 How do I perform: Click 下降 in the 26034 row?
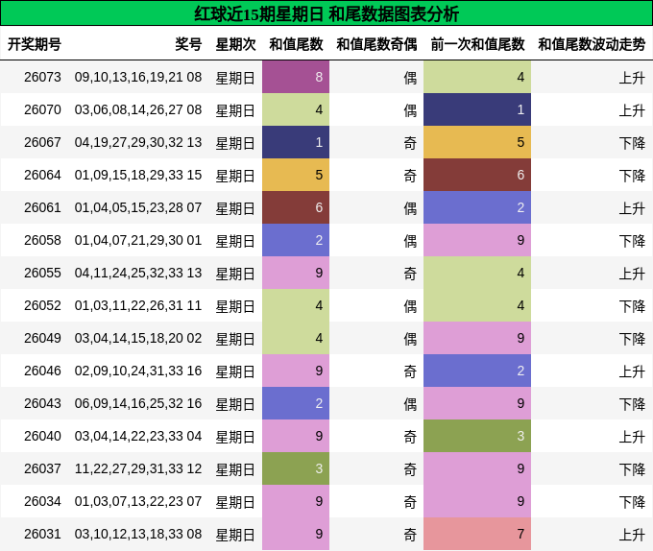tap(632, 501)
